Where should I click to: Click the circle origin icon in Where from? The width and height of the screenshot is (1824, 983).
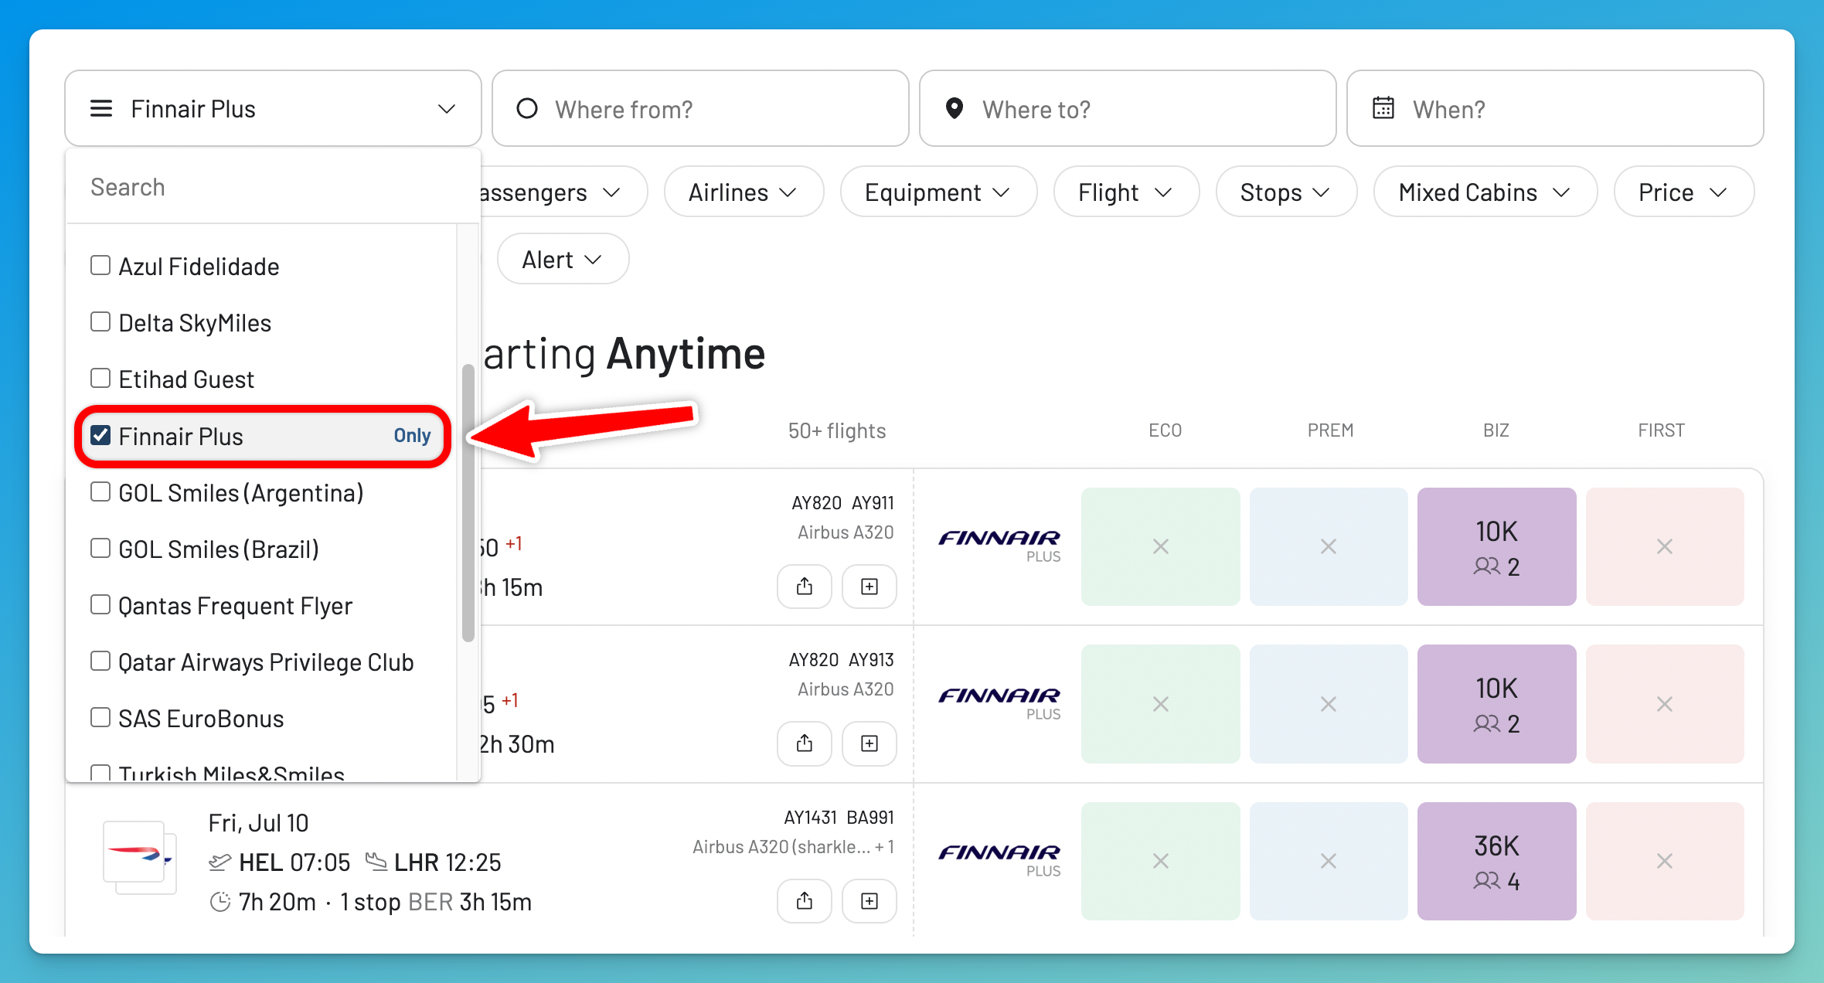pos(527,109)
